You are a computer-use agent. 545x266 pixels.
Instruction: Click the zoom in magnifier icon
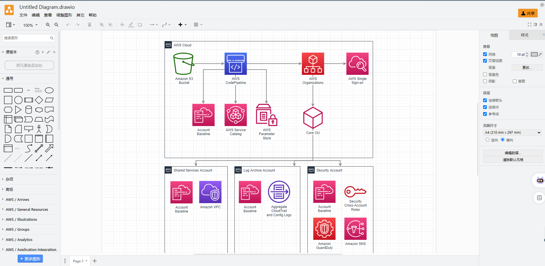tap(48, 25)
